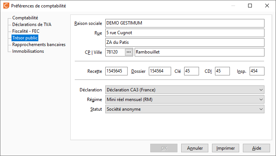Select Comptabilité in the tree
Image resolution: width=276 pixels, height=156 pixels.
(25, 18)
